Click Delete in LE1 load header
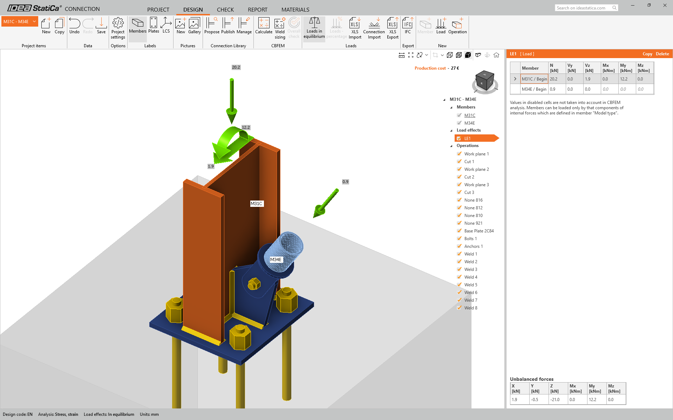The height and width of the screenshot is (420, 673). click(662, 54)
